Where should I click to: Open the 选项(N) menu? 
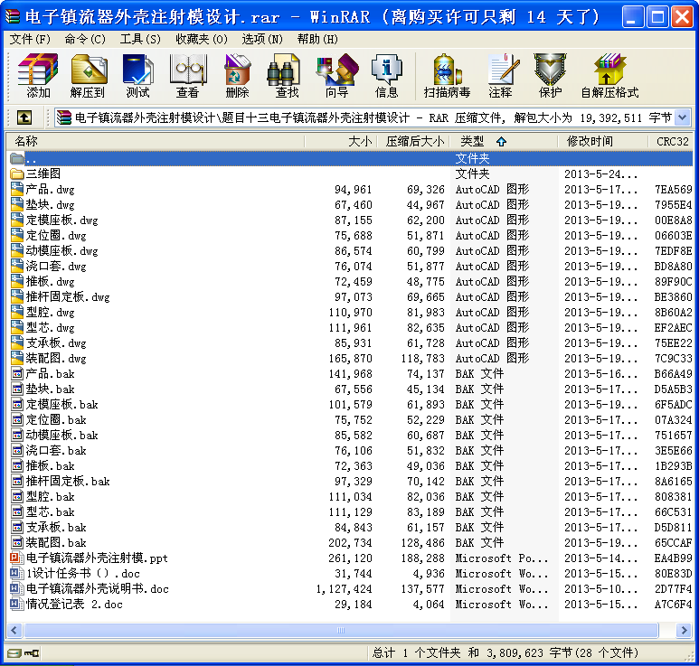(262, 39)
